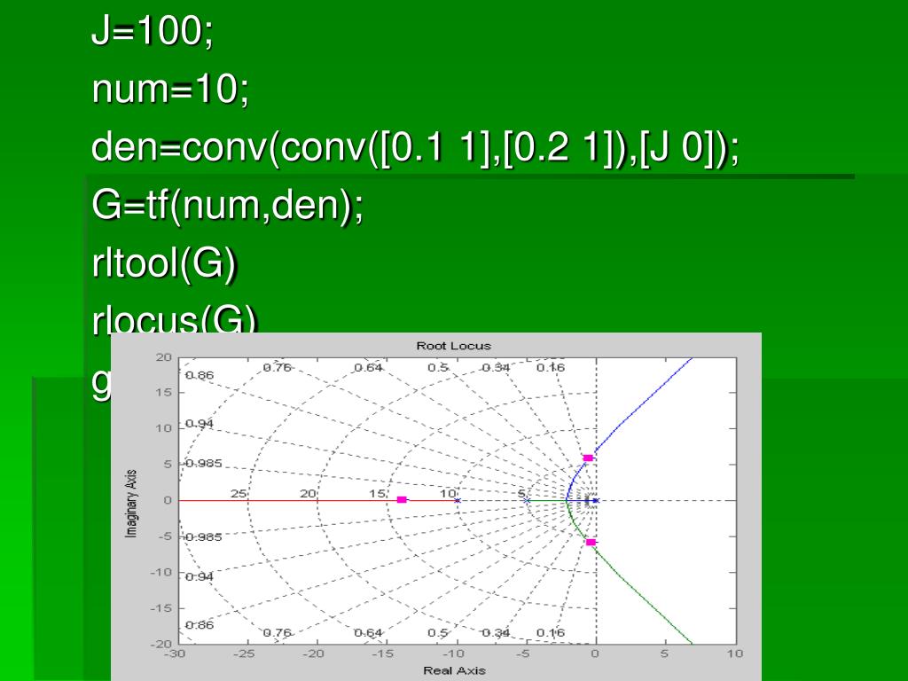Select the pink pole marker on the real axis
This screenshot has height=681, width=908.
coord(402,500)
